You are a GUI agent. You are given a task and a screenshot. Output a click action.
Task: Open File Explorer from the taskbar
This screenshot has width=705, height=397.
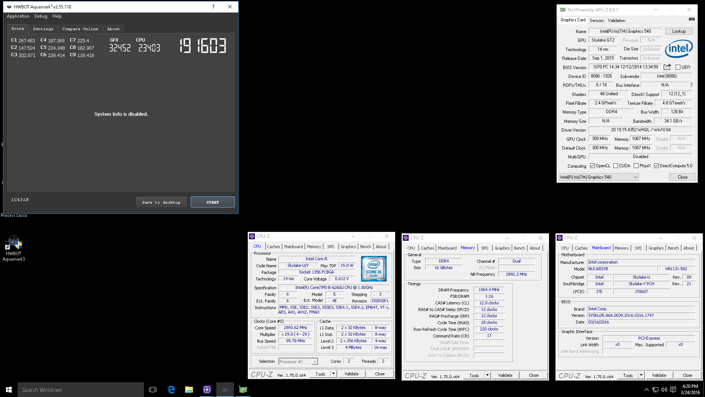pyautogui.click(x=189, y=390)
